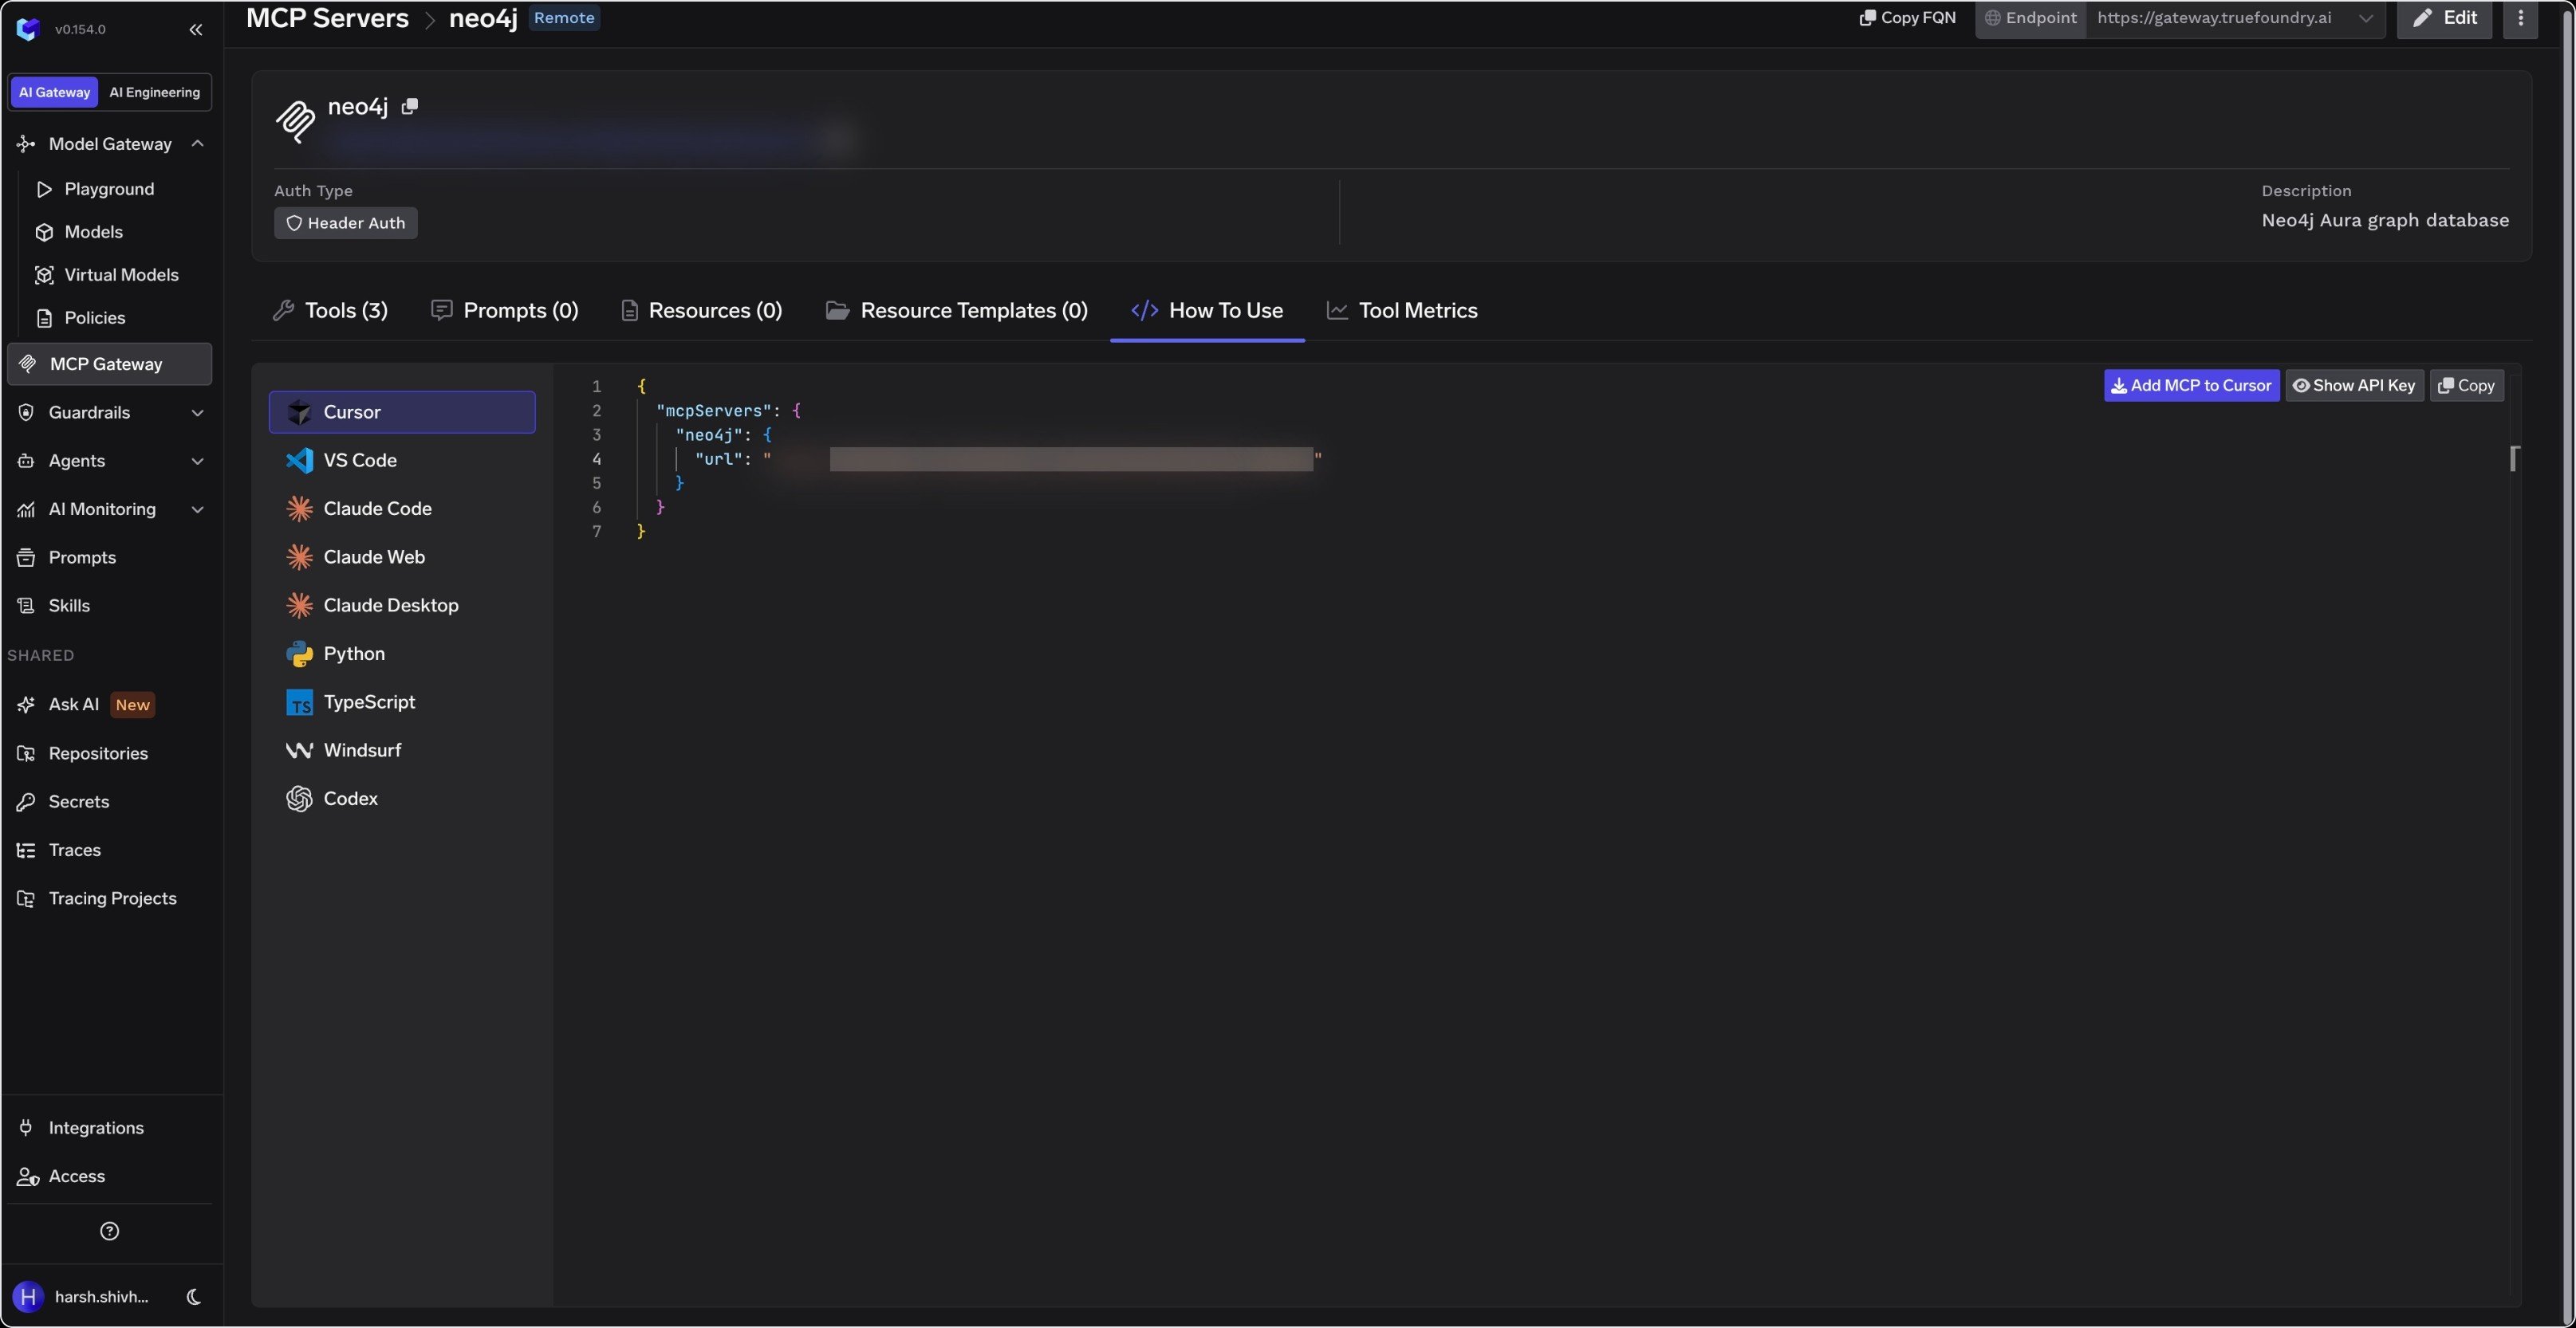The width and height of the screenshot is (2576, 1328).
Task: Click the Neo4j Aura graph database description
Action: (x=2385, y=221)
